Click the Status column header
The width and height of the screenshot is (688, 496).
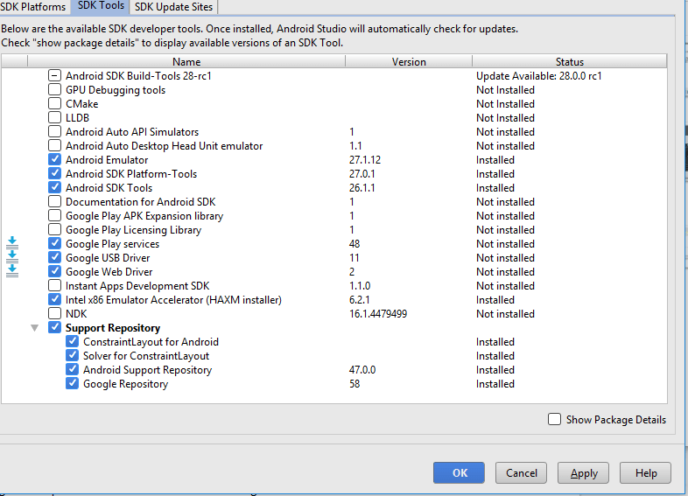point(569,61)
